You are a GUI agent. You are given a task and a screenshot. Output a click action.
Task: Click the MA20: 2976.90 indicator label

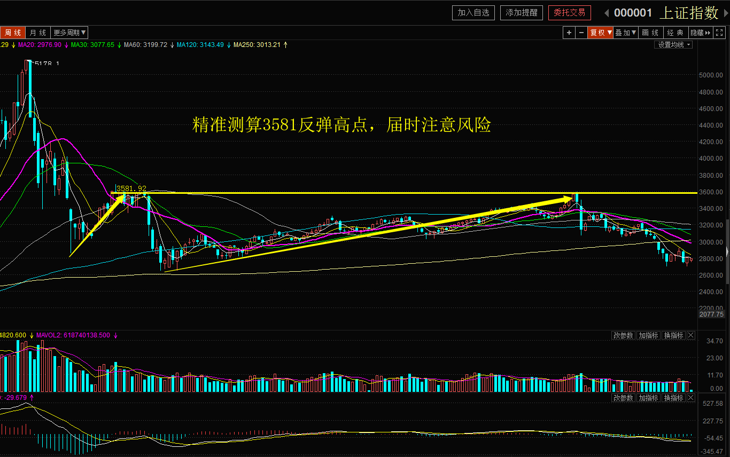(x=40, y=45)
